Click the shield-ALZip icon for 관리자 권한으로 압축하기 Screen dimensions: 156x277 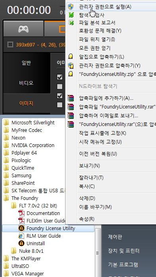(71, 65)
